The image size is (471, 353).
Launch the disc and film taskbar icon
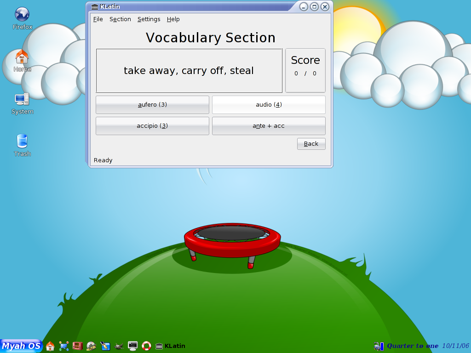(92, 346)
